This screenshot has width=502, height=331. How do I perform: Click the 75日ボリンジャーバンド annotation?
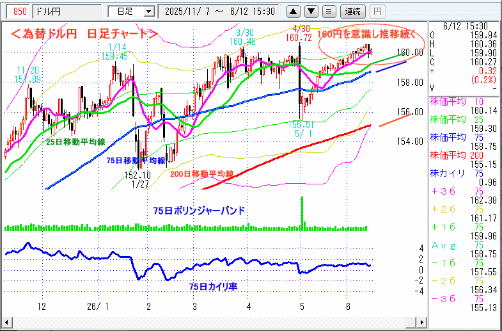click(x=199, y=211)
